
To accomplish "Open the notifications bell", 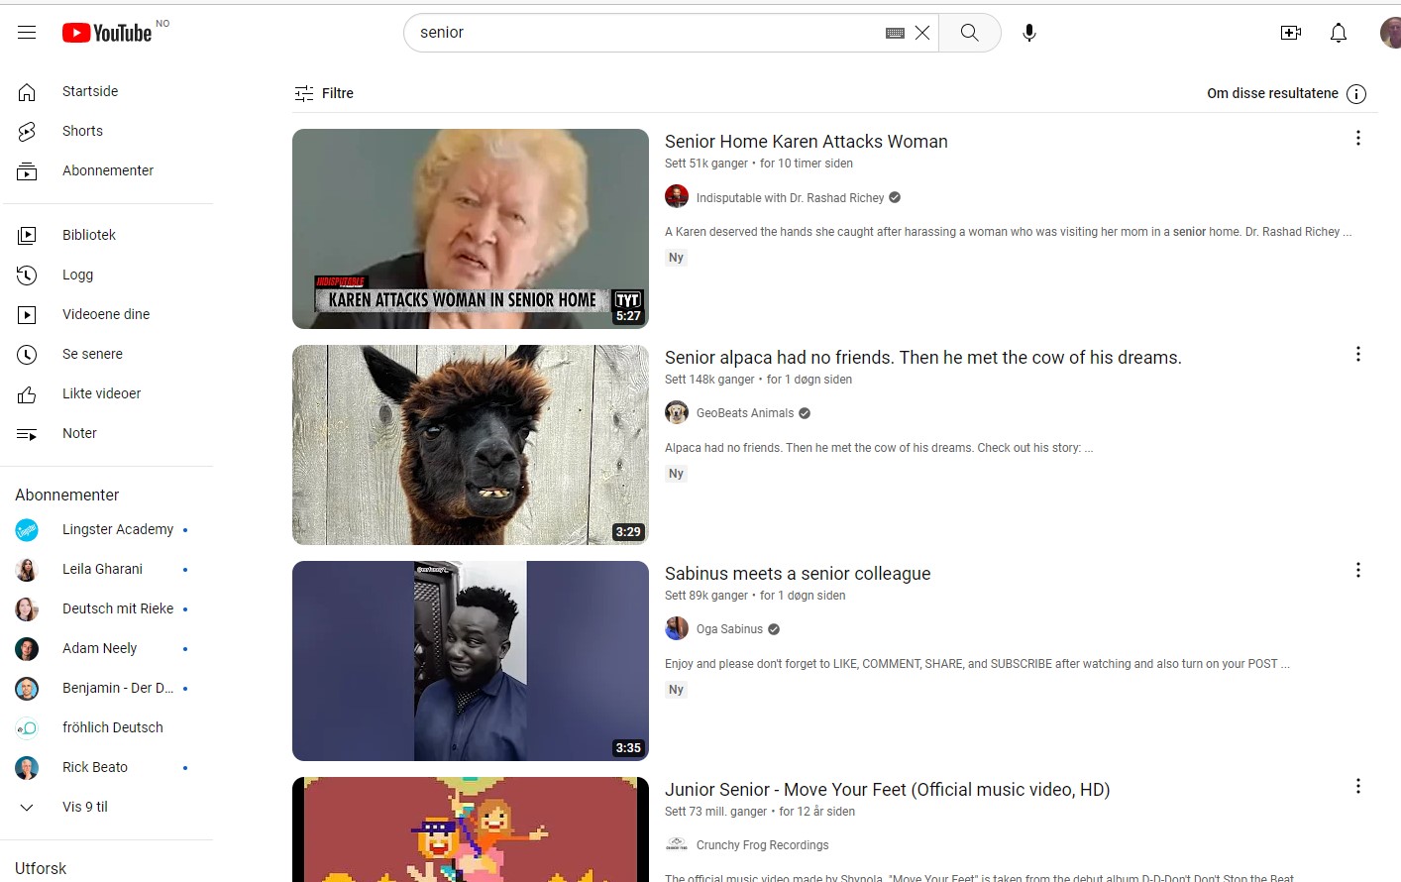I will tap(1338, 33).
